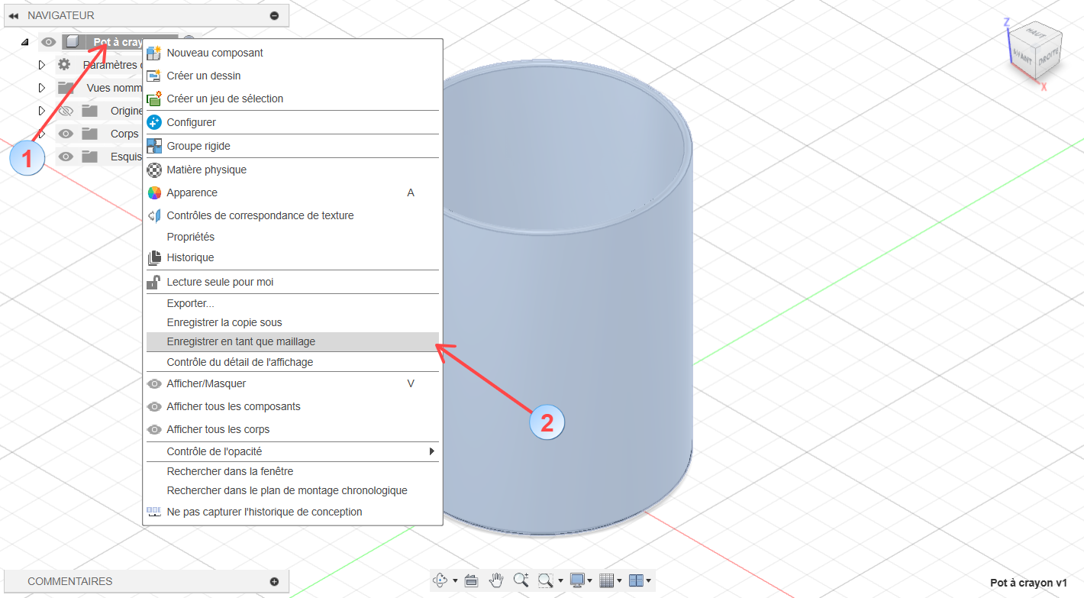The image size is (1084, 598).
Task: Hide the Corps folder visibility eye
Action: click(66, 134)
